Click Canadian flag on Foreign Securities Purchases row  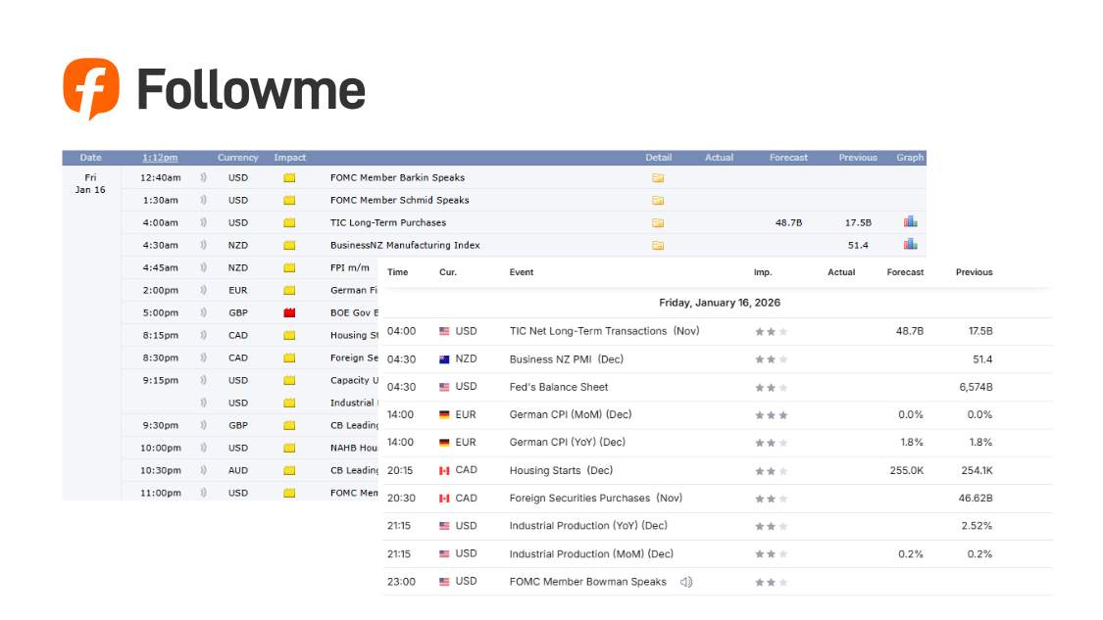[x=444, y=498]
